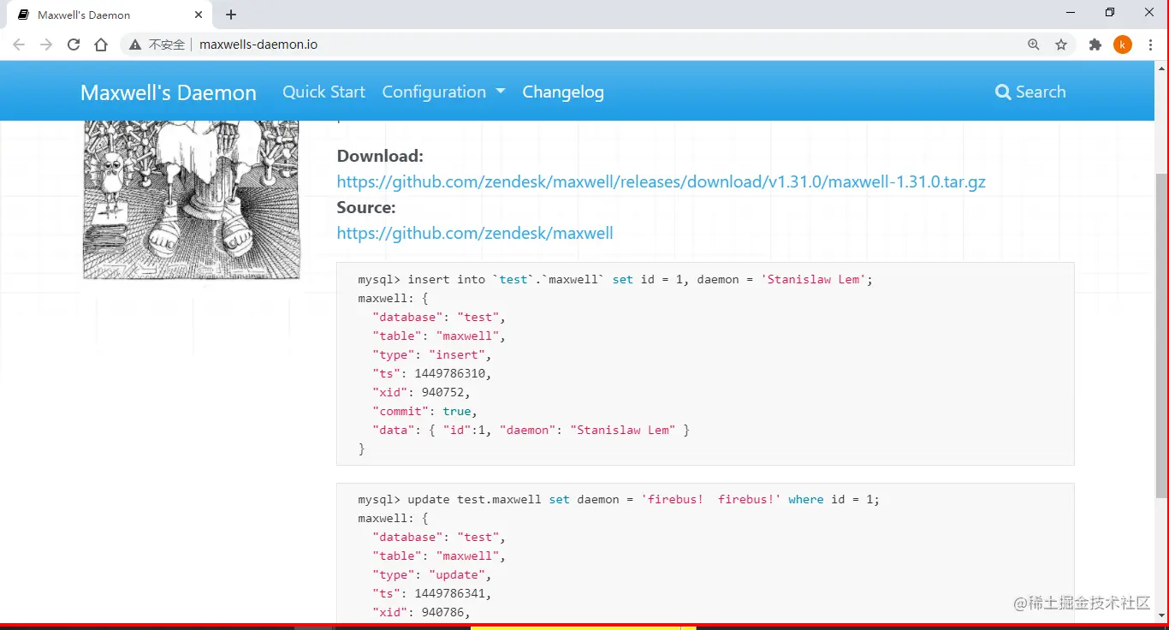Click the '"xid": 940752' code line

422,392
